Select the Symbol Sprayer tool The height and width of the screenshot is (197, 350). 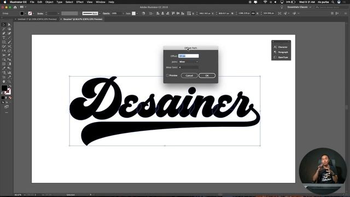pyautogui.click(x=4, y=73)
